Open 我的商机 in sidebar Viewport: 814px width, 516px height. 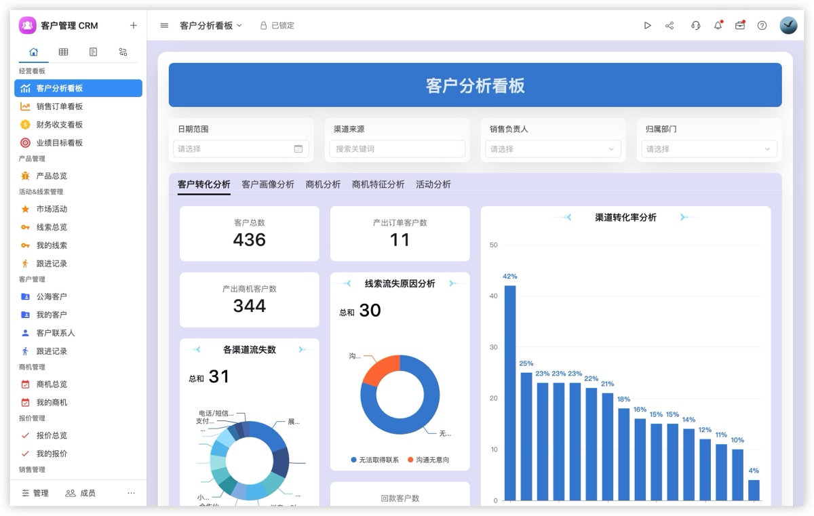pos(78,403)
